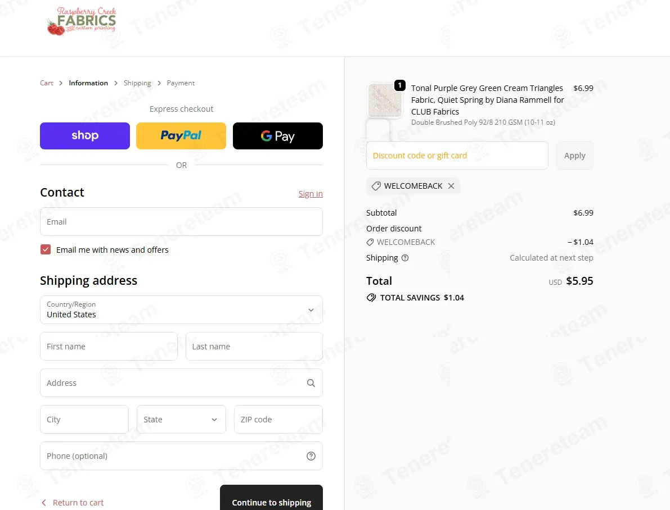Focus the First name field

pos(109,347)
